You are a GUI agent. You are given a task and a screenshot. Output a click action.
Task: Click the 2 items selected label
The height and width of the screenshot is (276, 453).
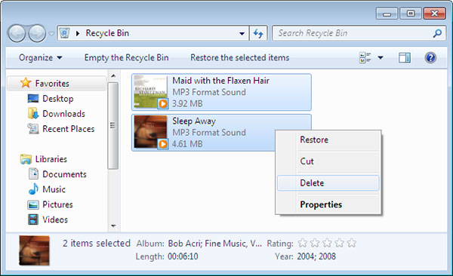(x=97, y=243)
